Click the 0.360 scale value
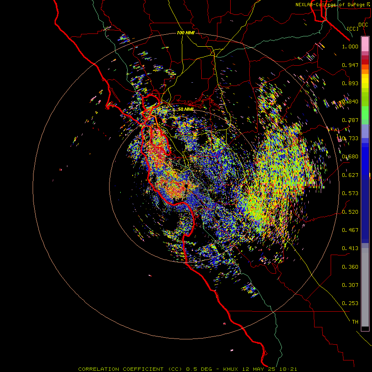372x372 pixels. tap(350, 267)
